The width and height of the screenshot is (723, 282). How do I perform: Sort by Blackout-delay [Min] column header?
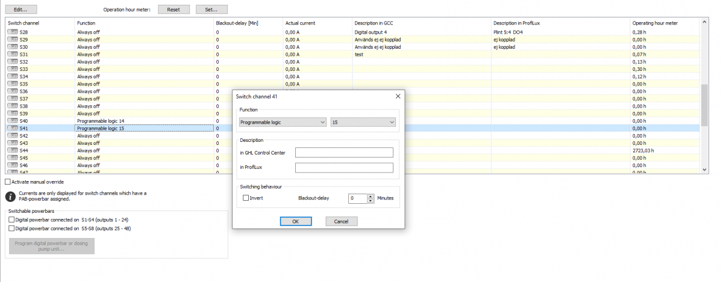point(248,23)
